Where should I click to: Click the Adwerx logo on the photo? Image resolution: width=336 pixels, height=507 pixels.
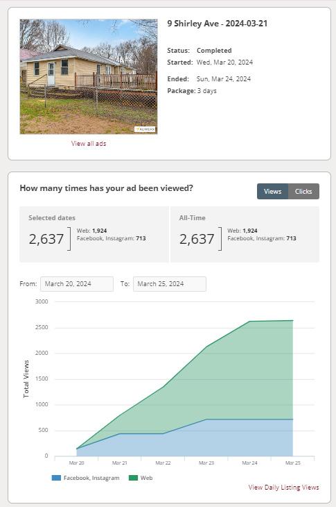point(145,129)
